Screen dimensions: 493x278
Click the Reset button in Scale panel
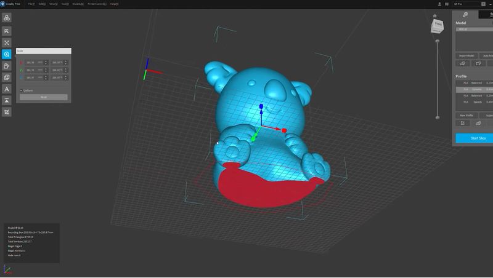[x=43, y=97]
